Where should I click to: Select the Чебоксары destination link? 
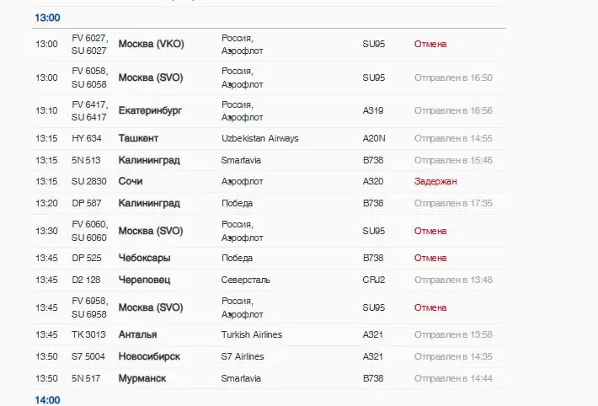point(145,258)
